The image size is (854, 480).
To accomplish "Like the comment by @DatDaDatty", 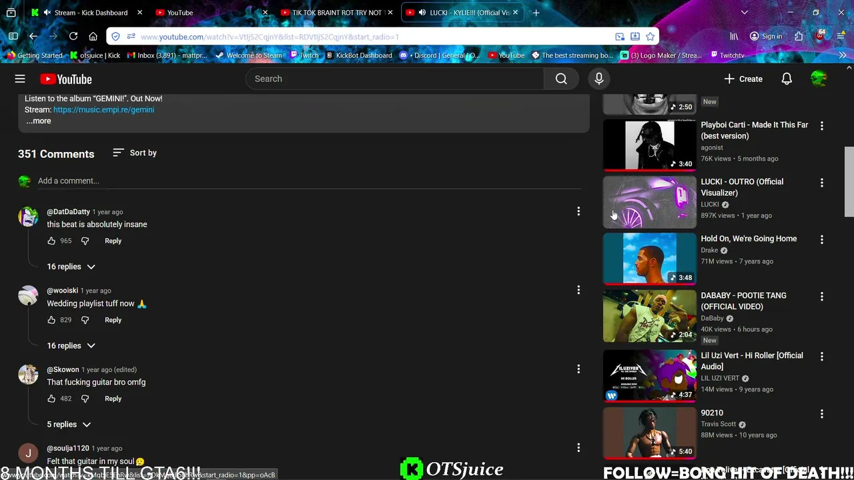I will click(x=51, y=241).
